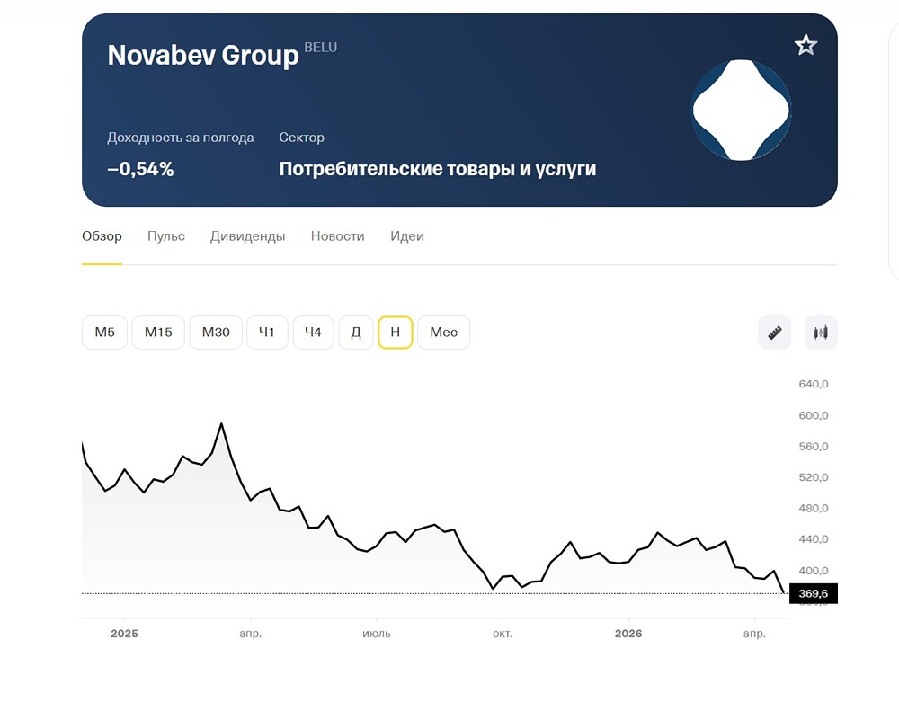Select the Н weekly interval

(x=396, y=333)
